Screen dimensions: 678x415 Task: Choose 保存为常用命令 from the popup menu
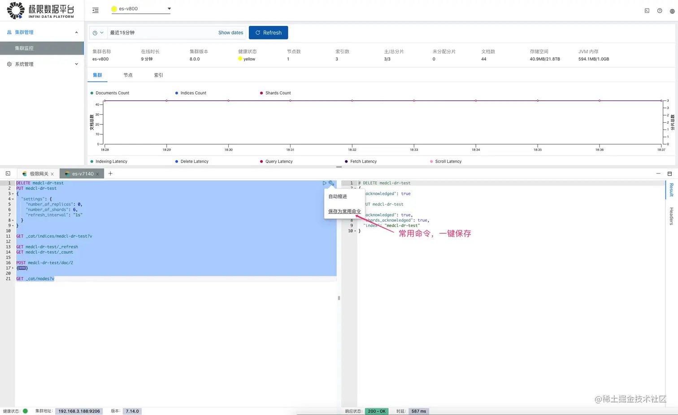click(344, 211)
